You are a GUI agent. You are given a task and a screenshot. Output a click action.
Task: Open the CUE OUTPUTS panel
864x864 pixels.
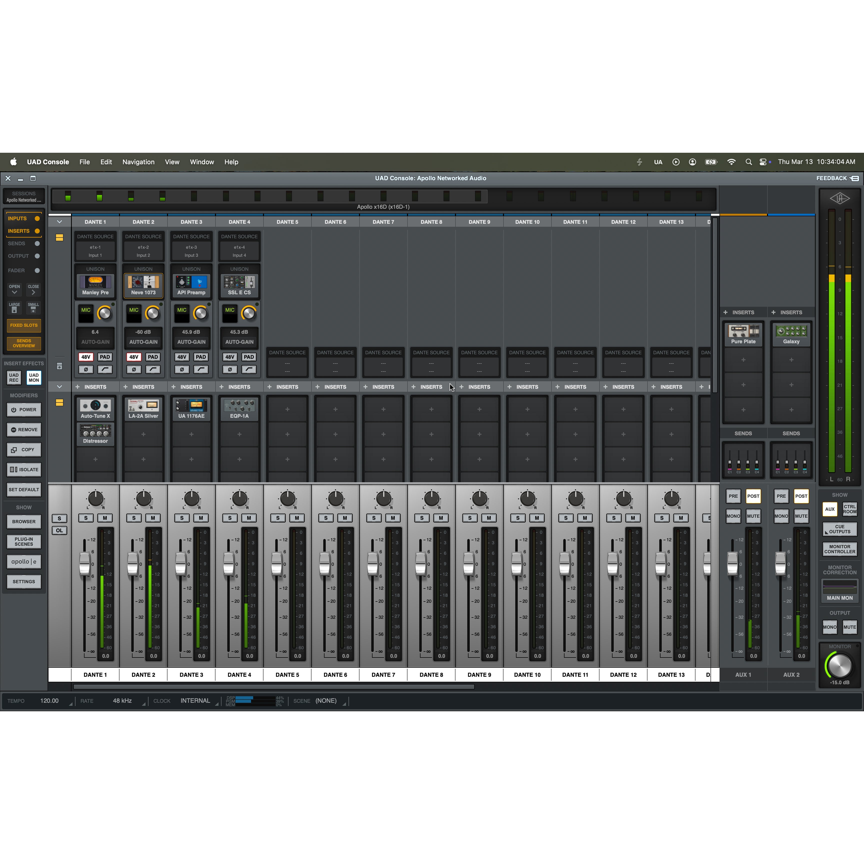[839, 529]
